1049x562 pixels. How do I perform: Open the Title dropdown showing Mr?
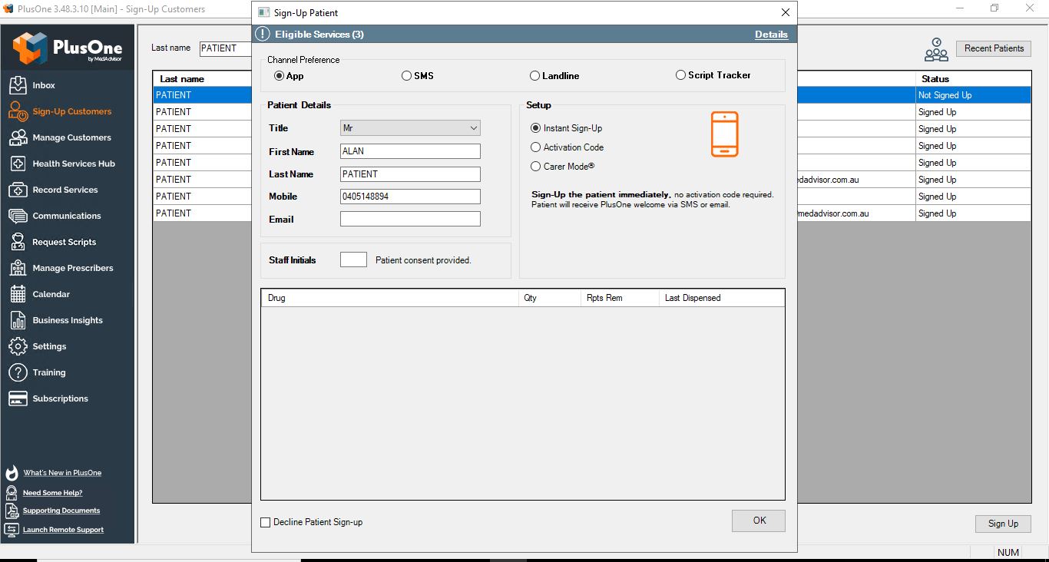pos(410,128)
